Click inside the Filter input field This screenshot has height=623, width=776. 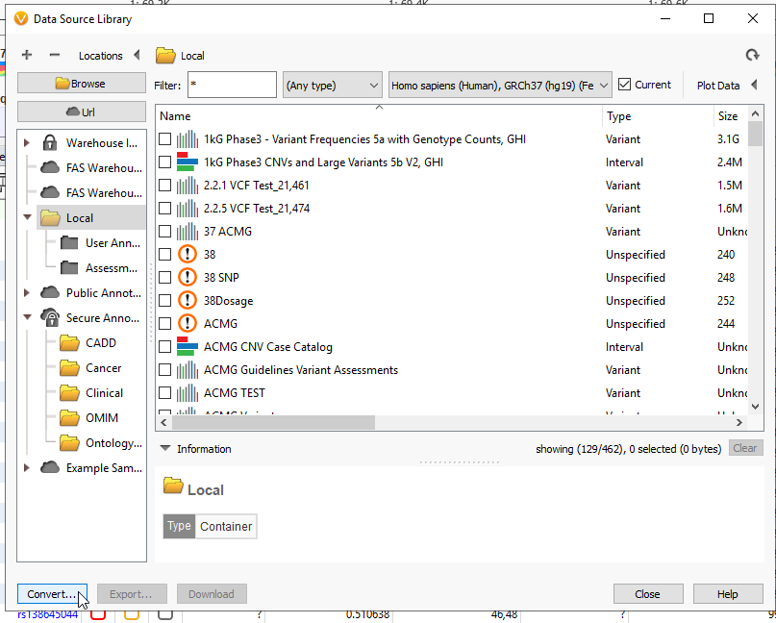(x=231, y=84)
